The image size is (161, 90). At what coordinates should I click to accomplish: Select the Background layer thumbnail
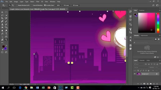tap(139, 74)
